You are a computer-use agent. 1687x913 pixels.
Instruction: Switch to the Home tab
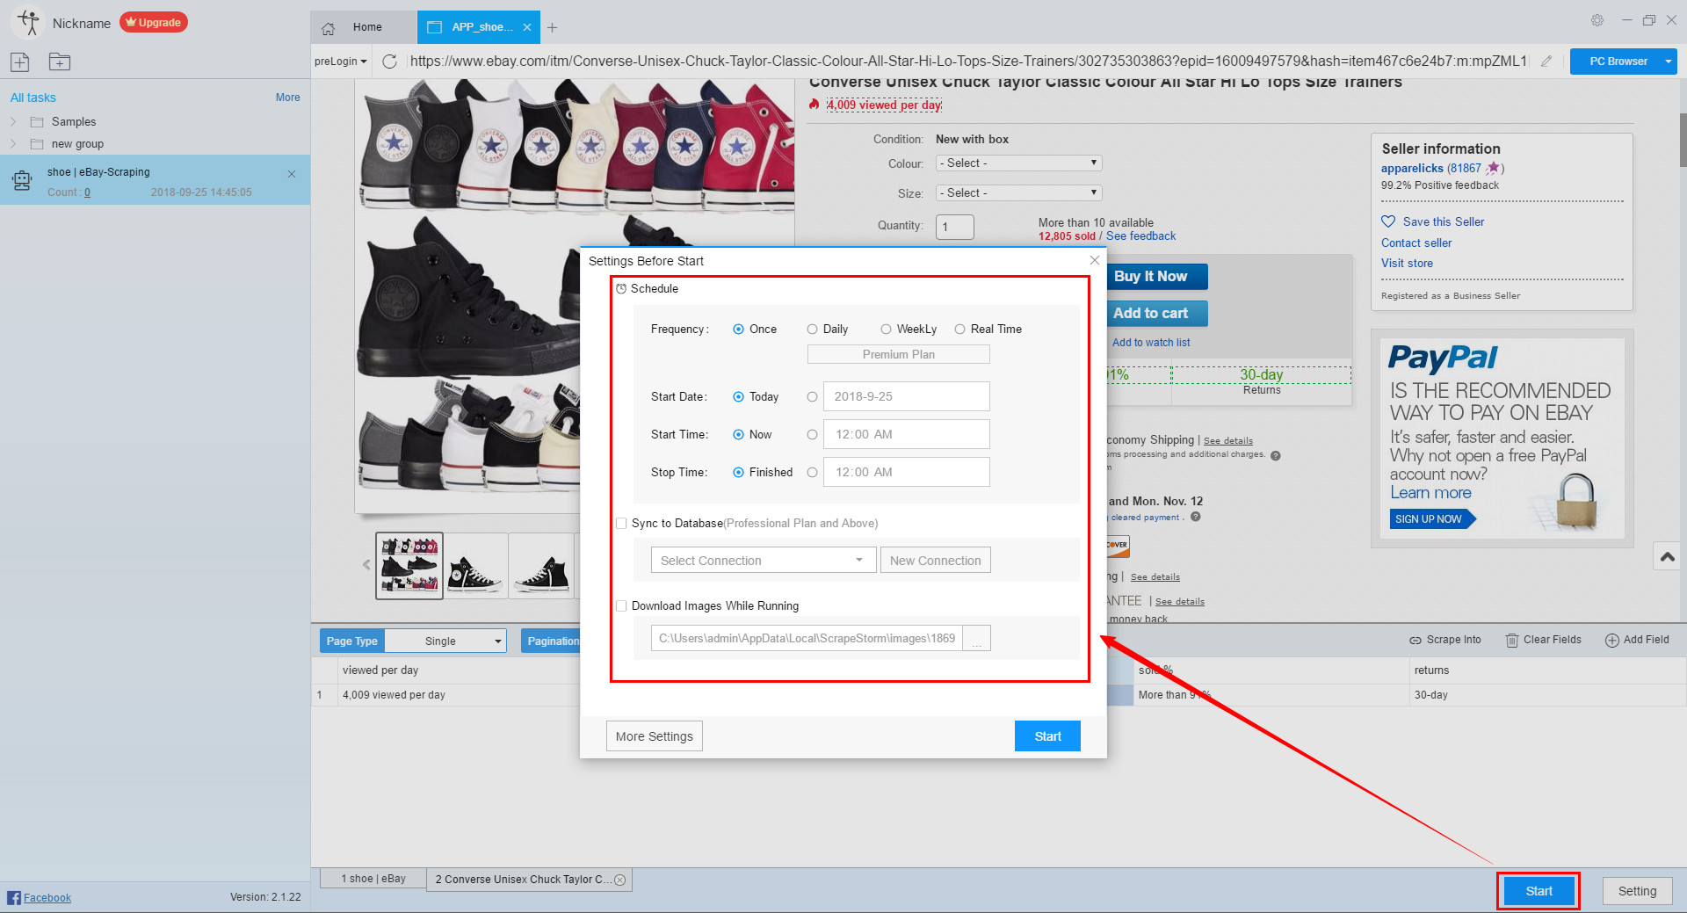coord(363,27)
